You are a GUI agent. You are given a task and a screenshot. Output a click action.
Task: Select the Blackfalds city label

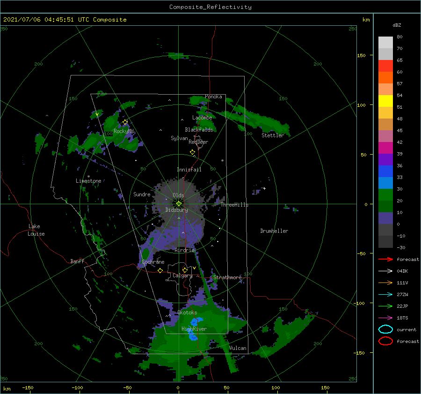point(199,130)
